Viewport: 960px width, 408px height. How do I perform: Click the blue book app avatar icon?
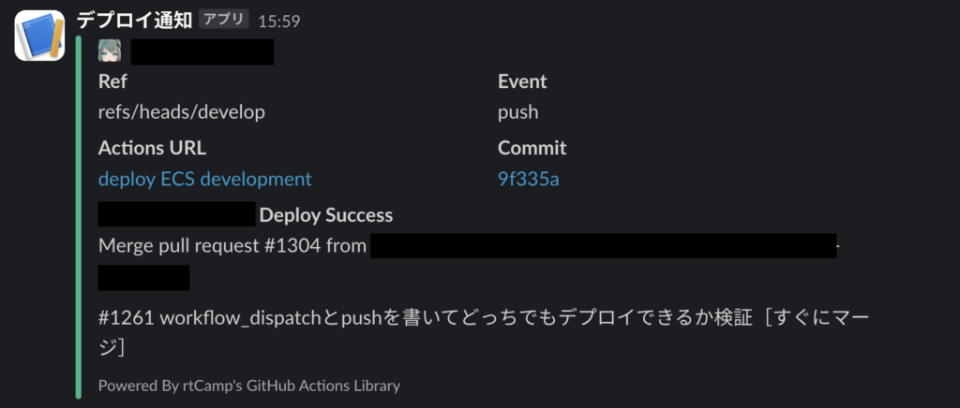tap(39, 36)
